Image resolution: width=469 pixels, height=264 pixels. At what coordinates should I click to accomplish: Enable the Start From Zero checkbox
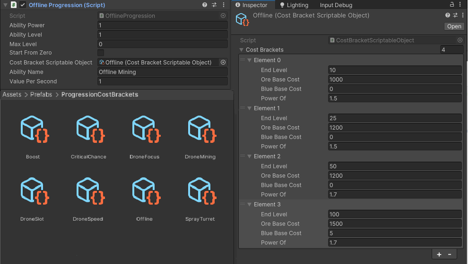(x=101, y=53)
